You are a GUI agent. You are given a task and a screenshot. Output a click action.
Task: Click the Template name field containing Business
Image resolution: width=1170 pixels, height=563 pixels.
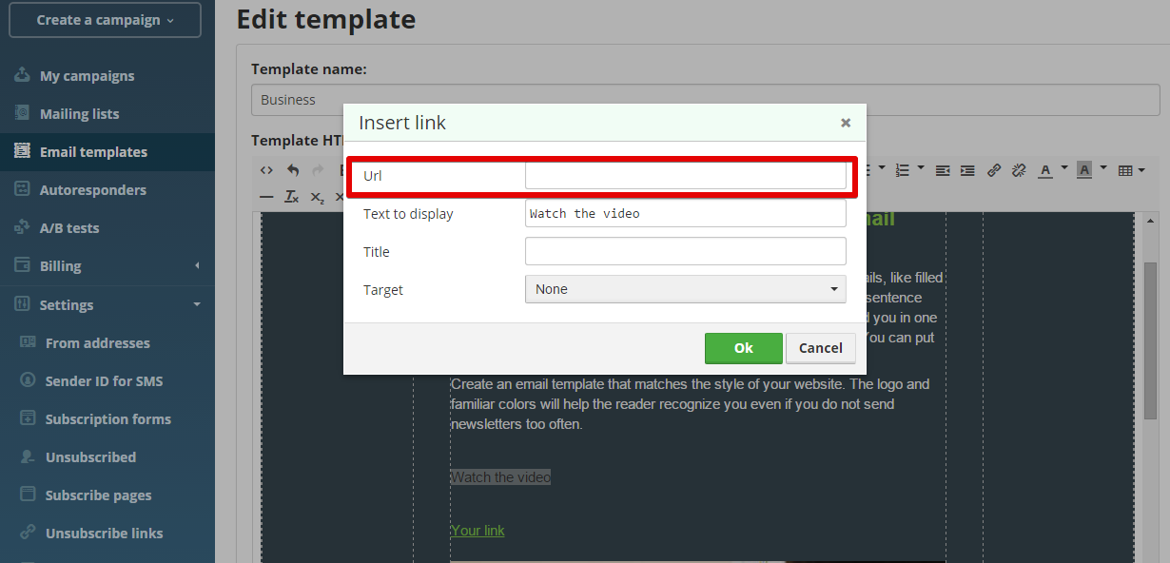[x=705, y=100]
